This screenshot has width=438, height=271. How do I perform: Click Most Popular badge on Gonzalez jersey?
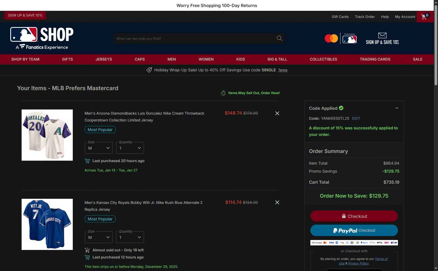coord(100,130)
